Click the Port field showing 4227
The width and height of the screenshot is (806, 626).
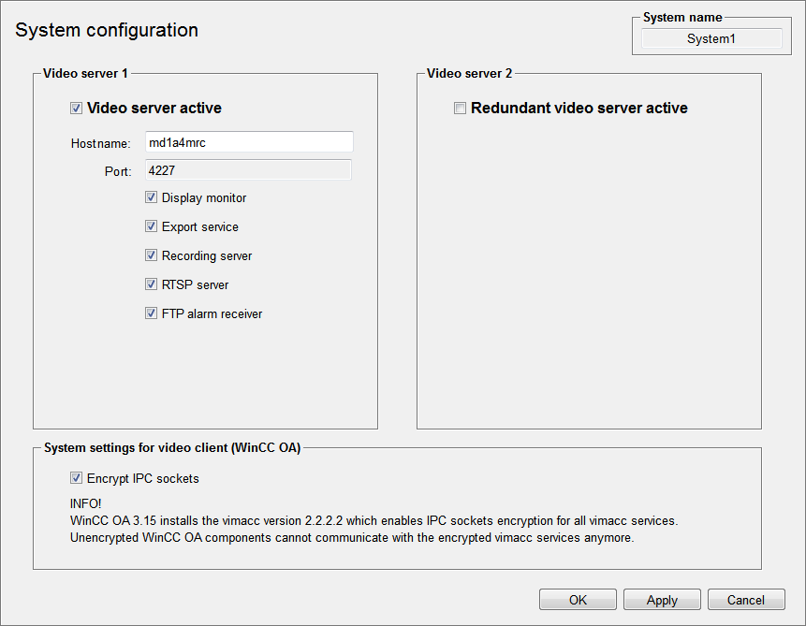click(248, 171)
